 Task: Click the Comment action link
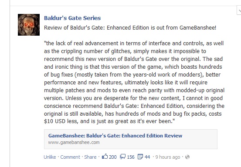[x=70, y=157]
